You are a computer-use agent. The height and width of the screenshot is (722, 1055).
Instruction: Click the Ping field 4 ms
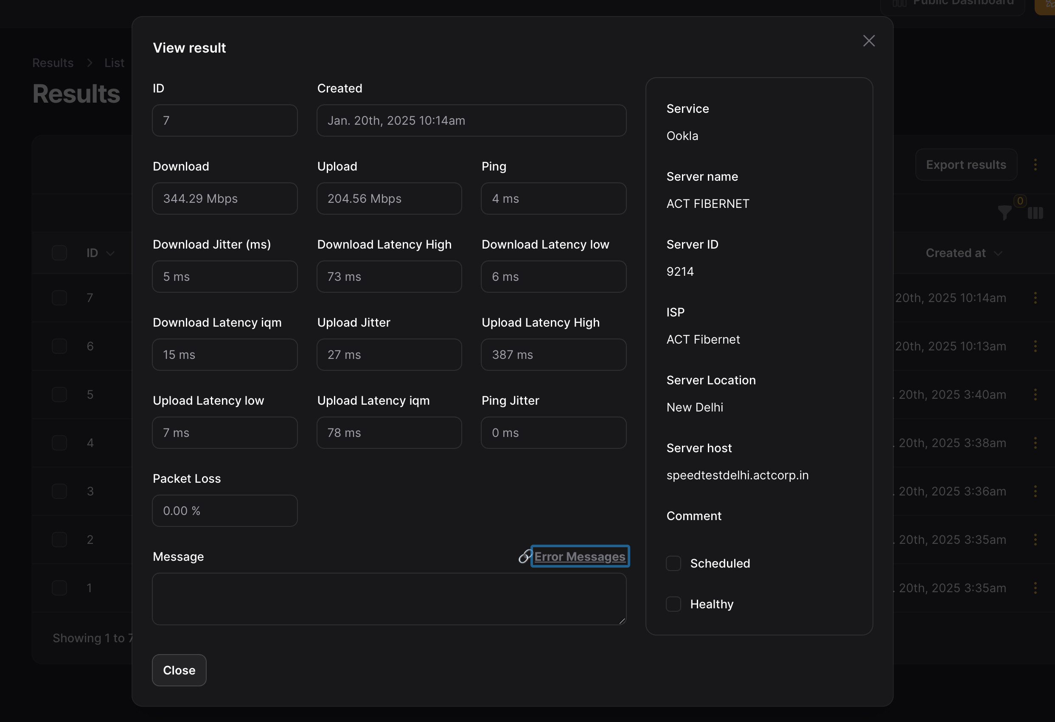pyautogui.click(x=553, y=198)
